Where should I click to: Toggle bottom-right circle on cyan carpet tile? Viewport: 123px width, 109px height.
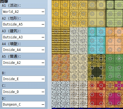pos(101,50)
